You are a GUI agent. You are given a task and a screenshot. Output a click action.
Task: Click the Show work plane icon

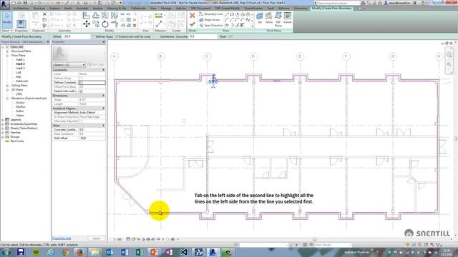click(269, 18)
